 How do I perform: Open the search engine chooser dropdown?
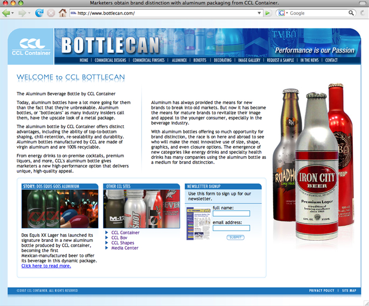click(x=287, y=13)
